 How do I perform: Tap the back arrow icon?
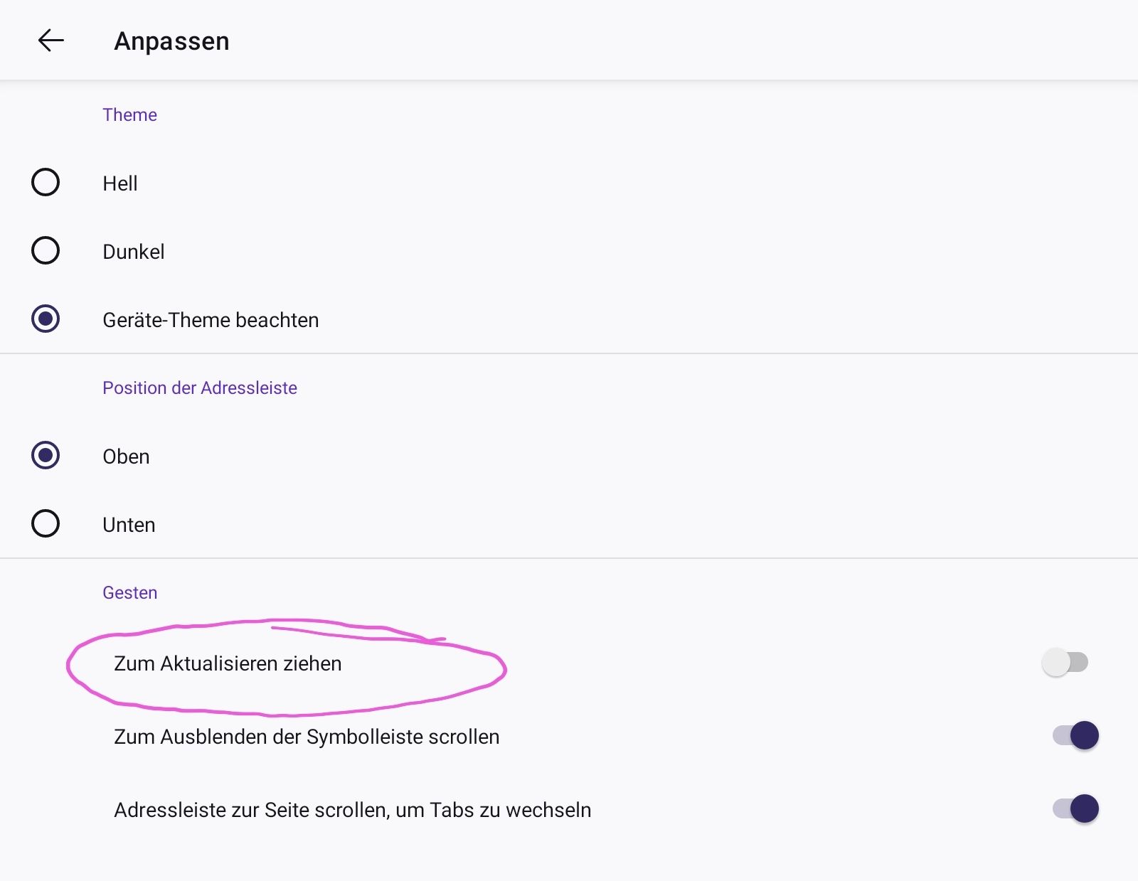[50, 41]
